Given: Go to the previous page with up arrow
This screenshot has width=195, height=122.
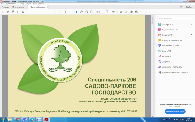Looking at the screenshot, I should (x=55, y=12).
